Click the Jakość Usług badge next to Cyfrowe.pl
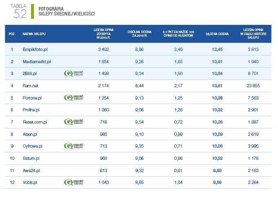Image resolution: width=278 pixels, height=199 pixels. pos(73,146)
